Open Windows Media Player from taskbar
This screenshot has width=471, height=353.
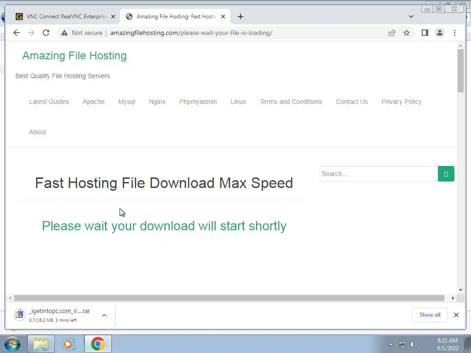(x=69, y=344)
